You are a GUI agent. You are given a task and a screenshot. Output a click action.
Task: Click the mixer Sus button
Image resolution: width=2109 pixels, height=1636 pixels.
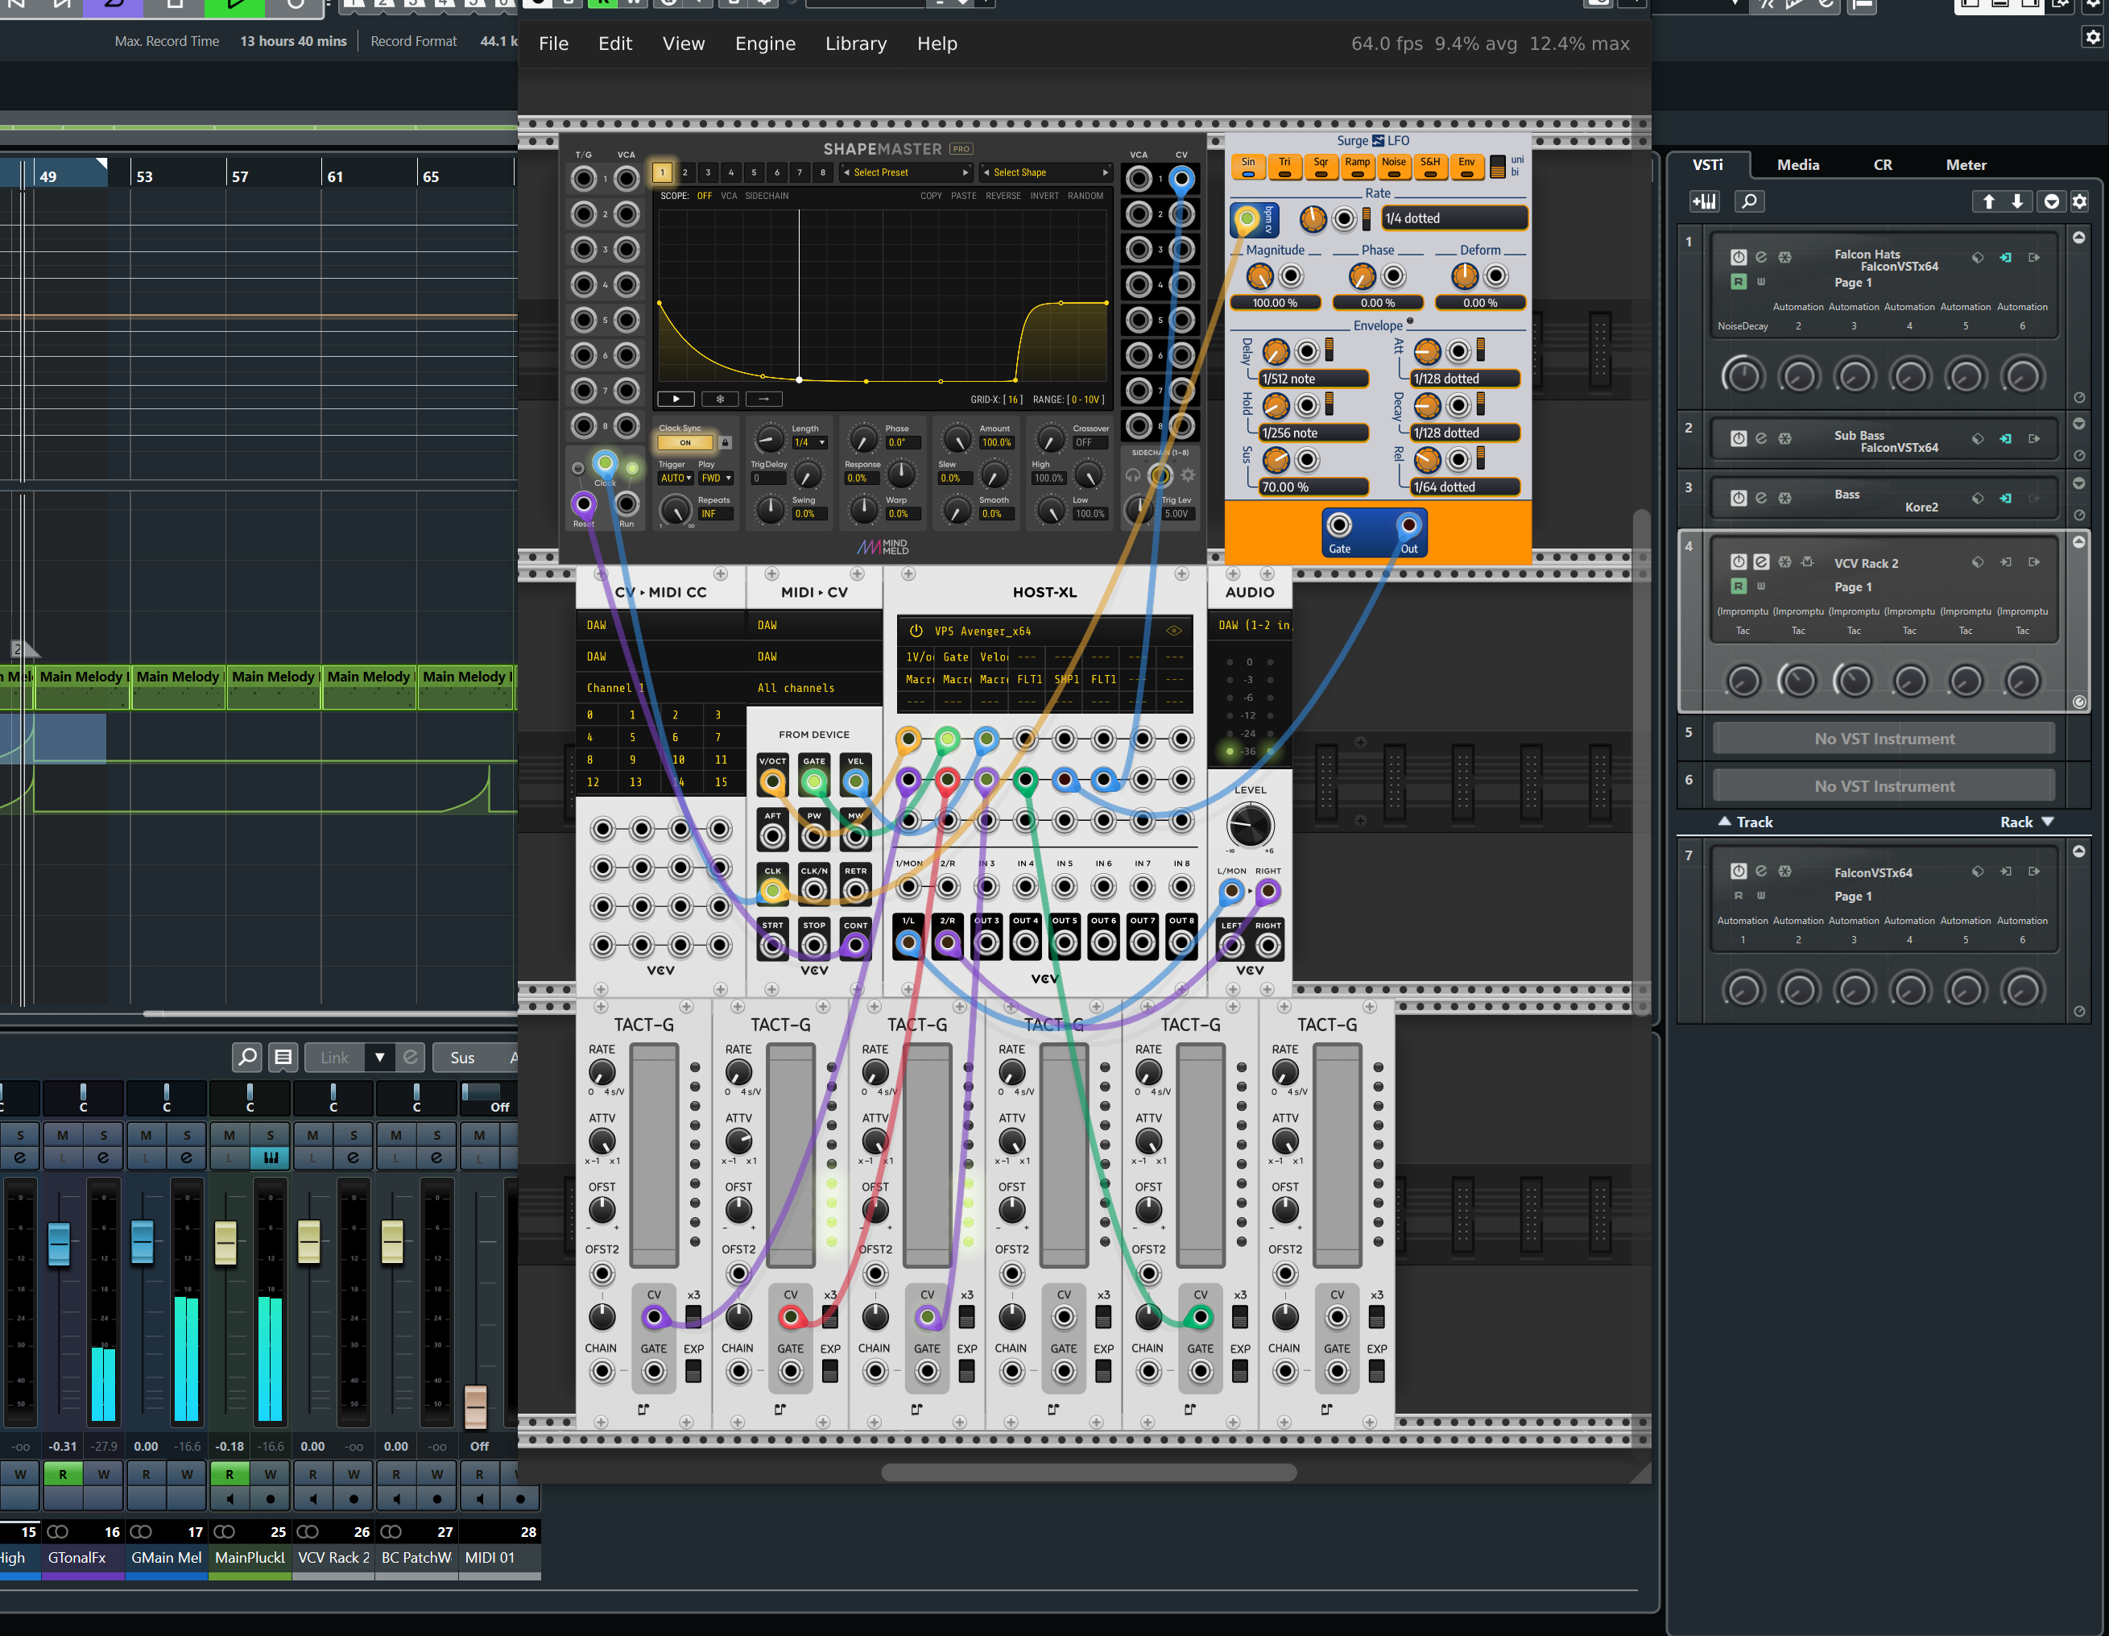pyautogui.click(x=461, y=1057)
